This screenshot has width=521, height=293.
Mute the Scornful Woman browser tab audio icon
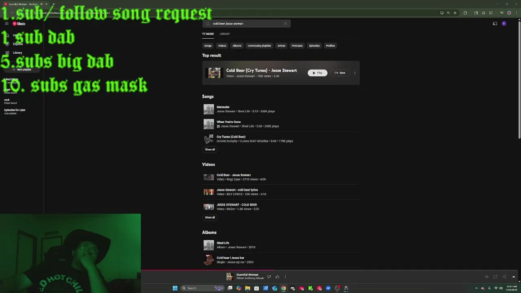tap(41, 4)
